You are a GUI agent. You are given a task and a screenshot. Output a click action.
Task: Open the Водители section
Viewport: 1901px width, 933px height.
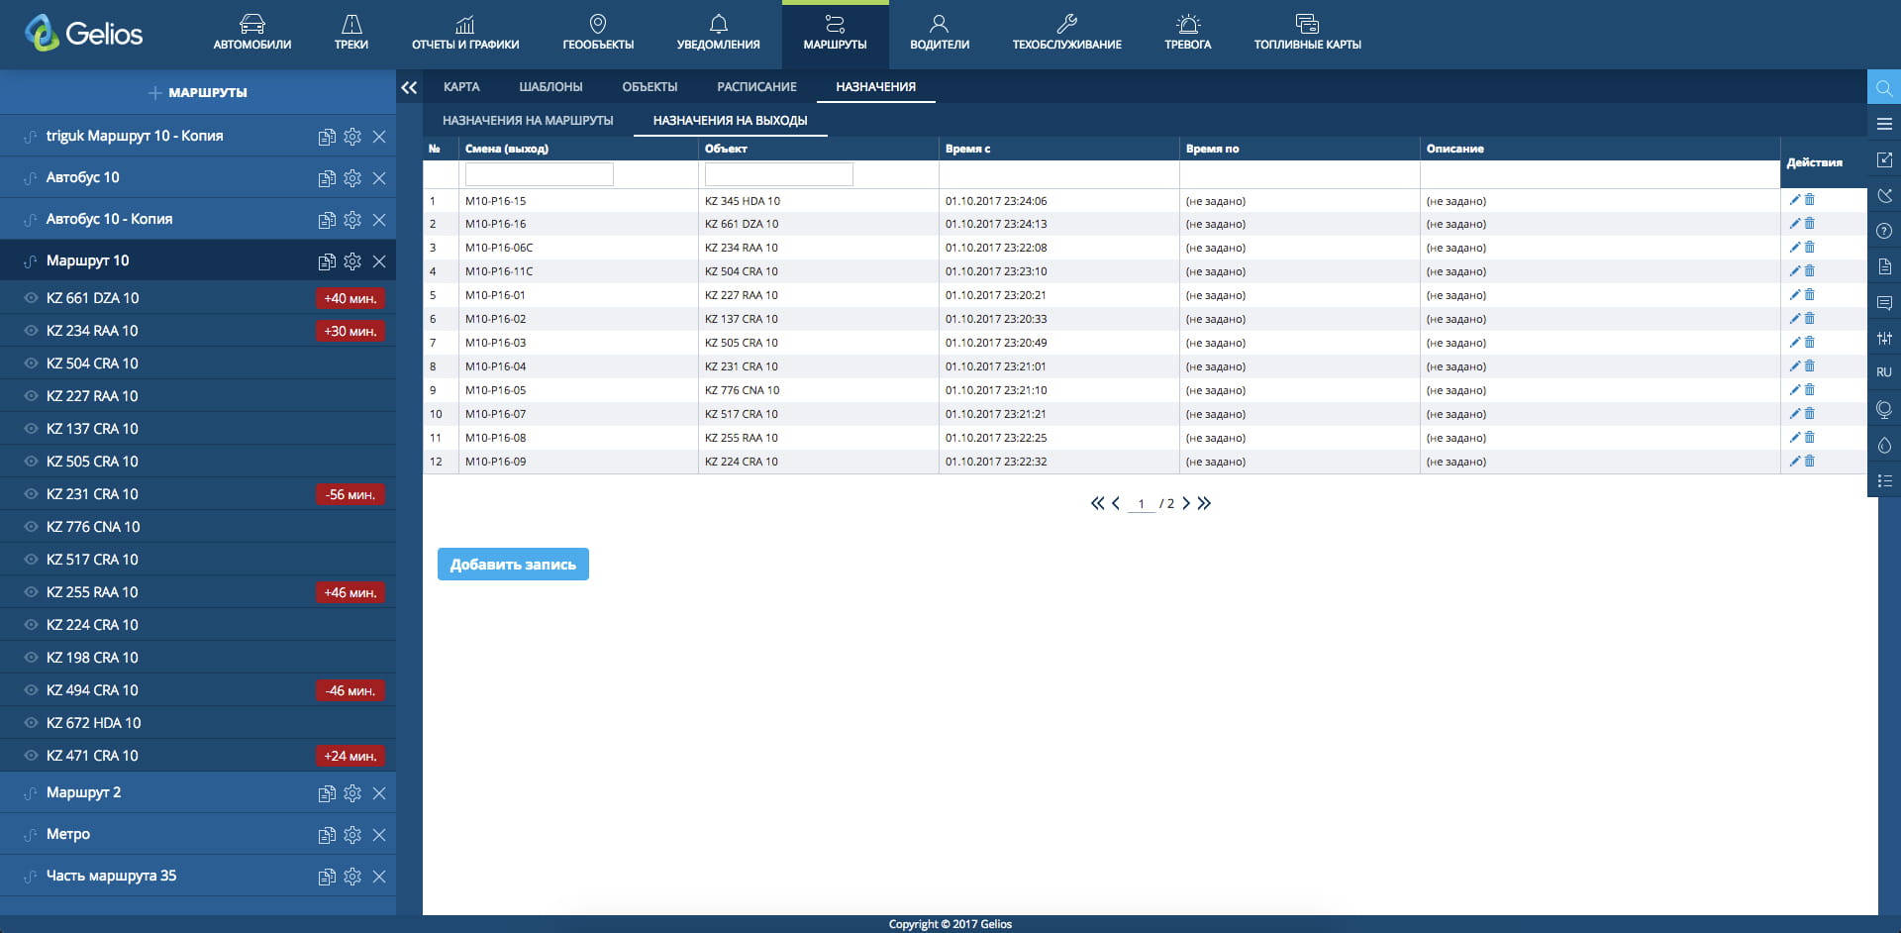(940, 33)
